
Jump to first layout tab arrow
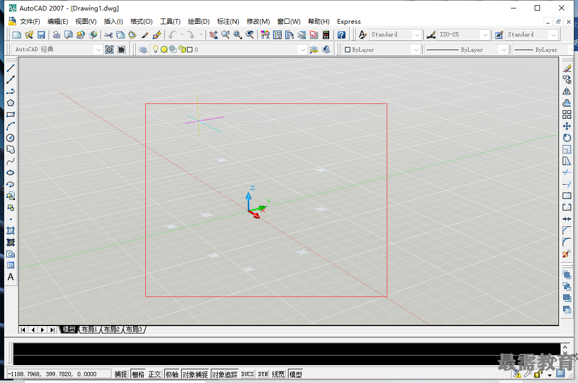[x=23, y=330]
